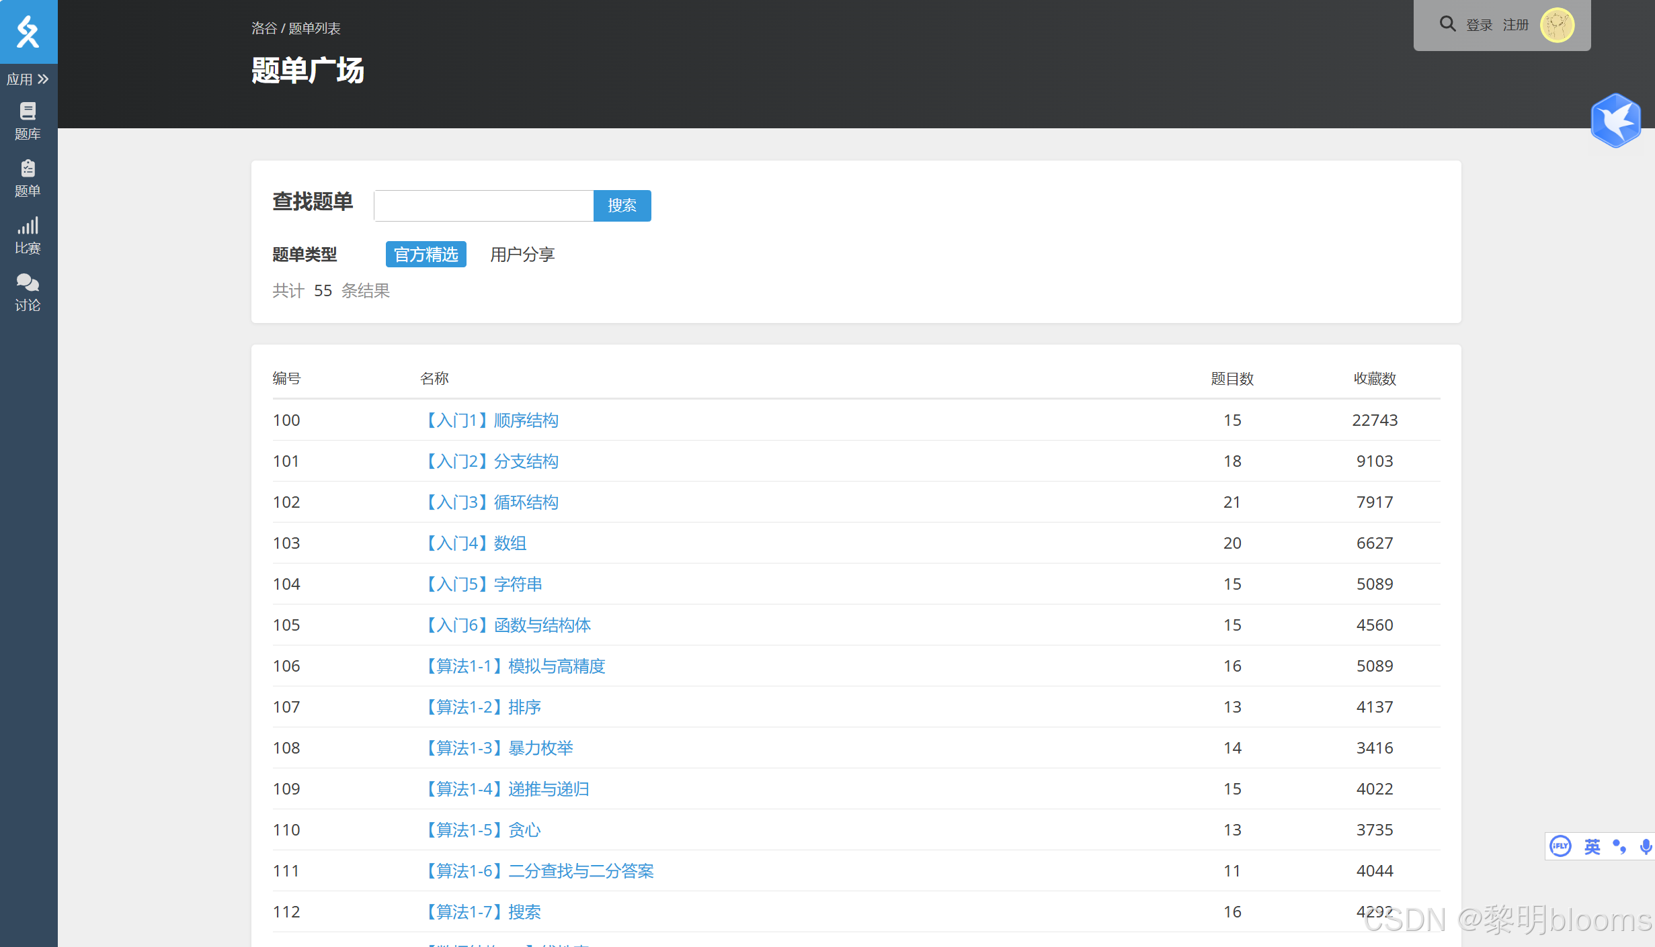Screen dimensions: 1655x947
Task: Click the row number 112 cell
Action: click(x=286, y=912)
